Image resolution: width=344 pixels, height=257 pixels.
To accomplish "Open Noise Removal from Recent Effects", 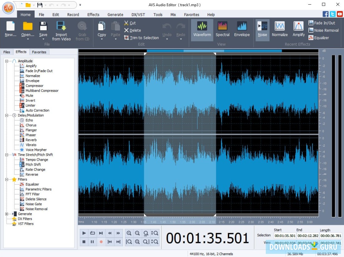I will [323, 30].
